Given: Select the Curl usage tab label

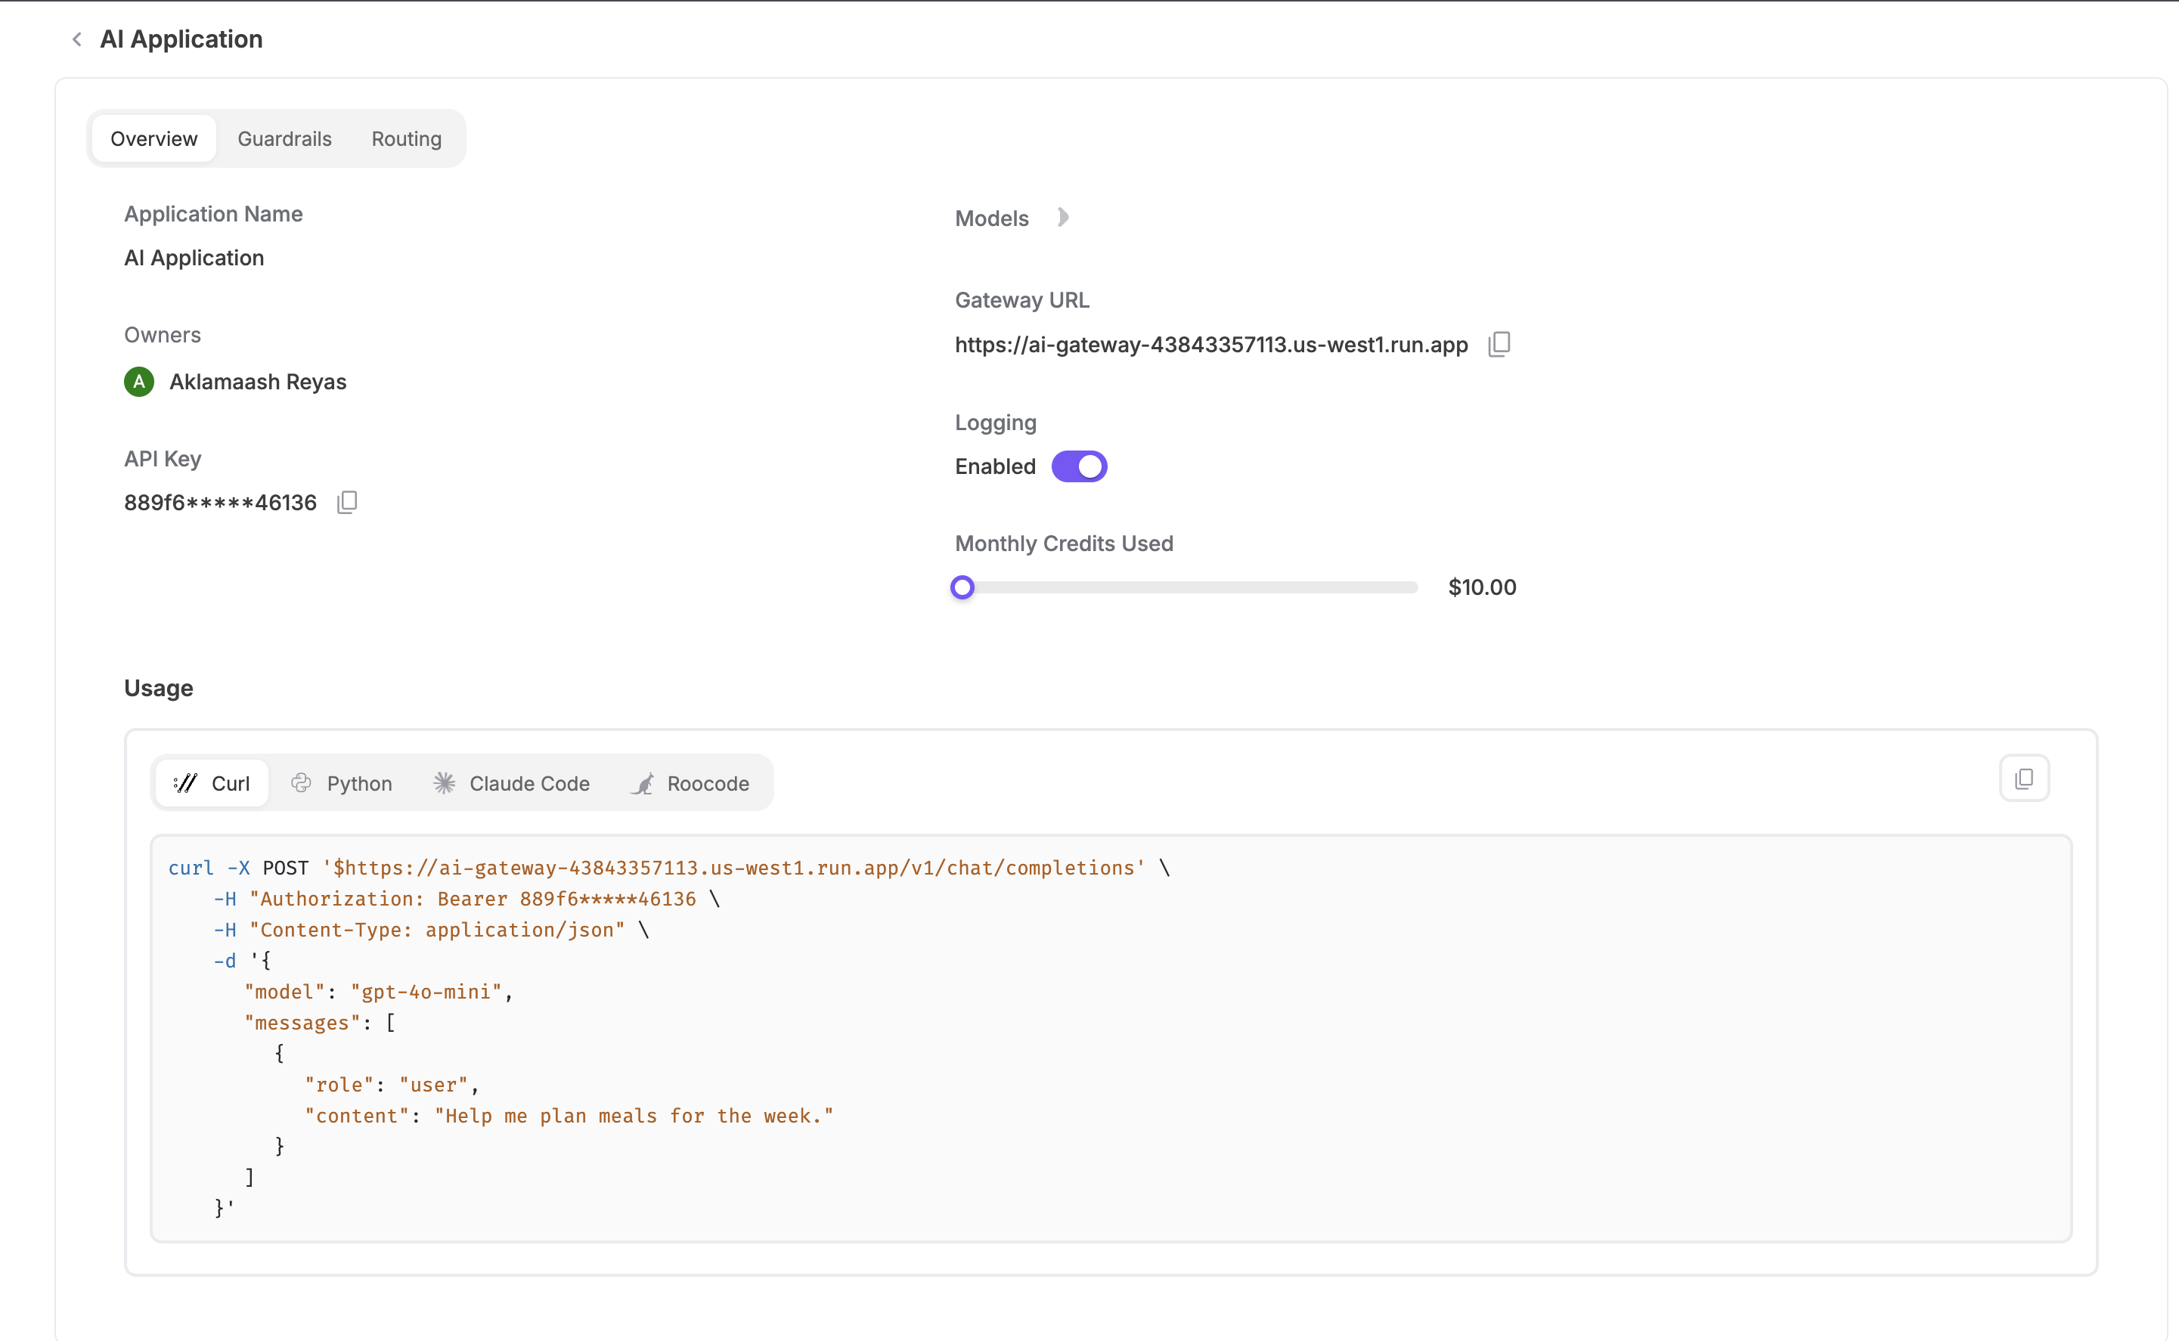Looking at the screenshot, I should (231, 783).
